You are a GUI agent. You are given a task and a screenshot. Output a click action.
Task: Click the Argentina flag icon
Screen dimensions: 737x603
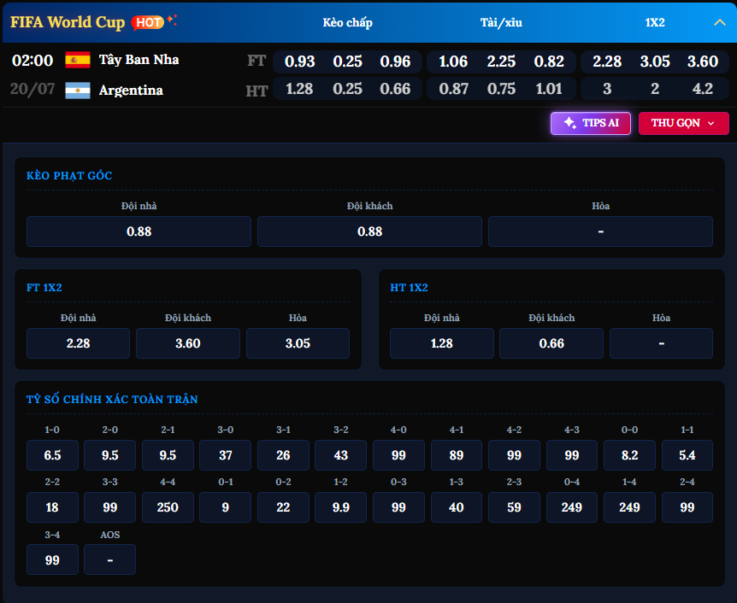point(78,91)
